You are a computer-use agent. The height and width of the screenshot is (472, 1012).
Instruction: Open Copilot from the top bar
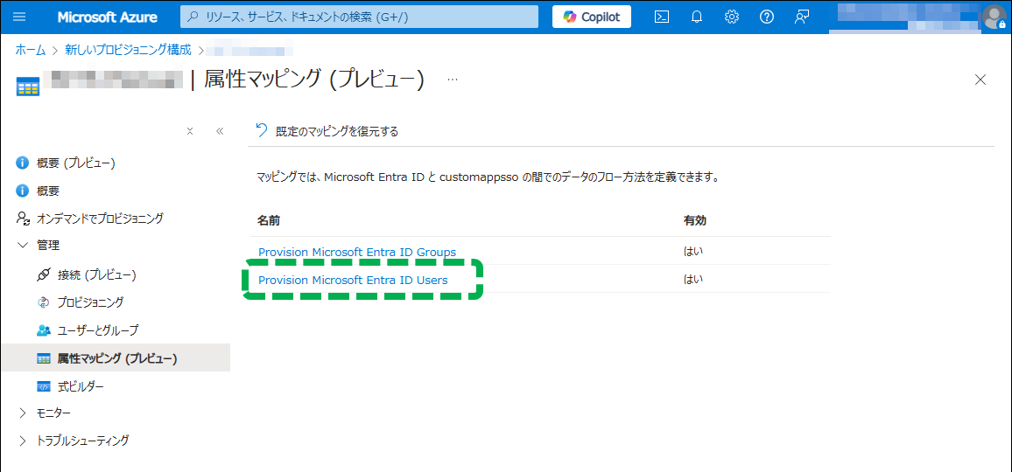coord(591,17)
